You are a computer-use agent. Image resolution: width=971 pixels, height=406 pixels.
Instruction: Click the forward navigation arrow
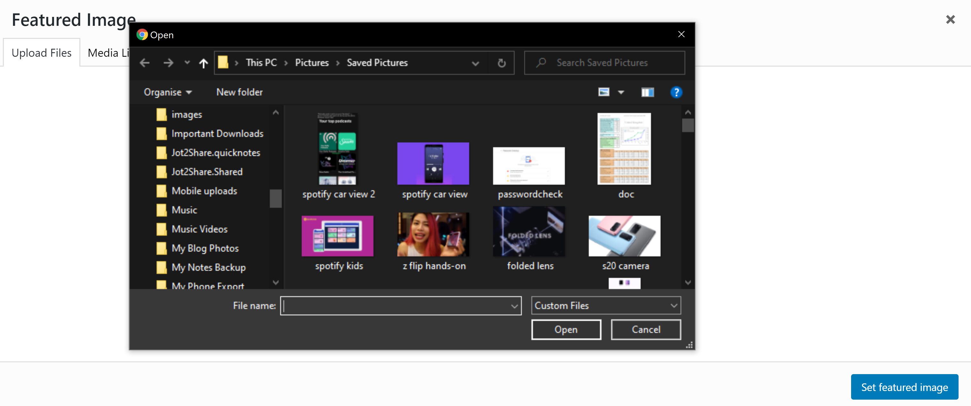168,62
